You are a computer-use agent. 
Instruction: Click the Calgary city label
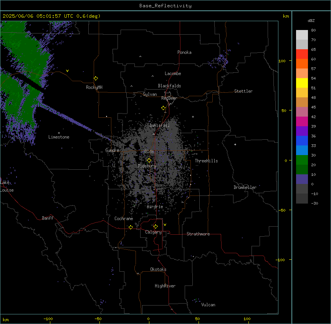[x=154, y=232]
